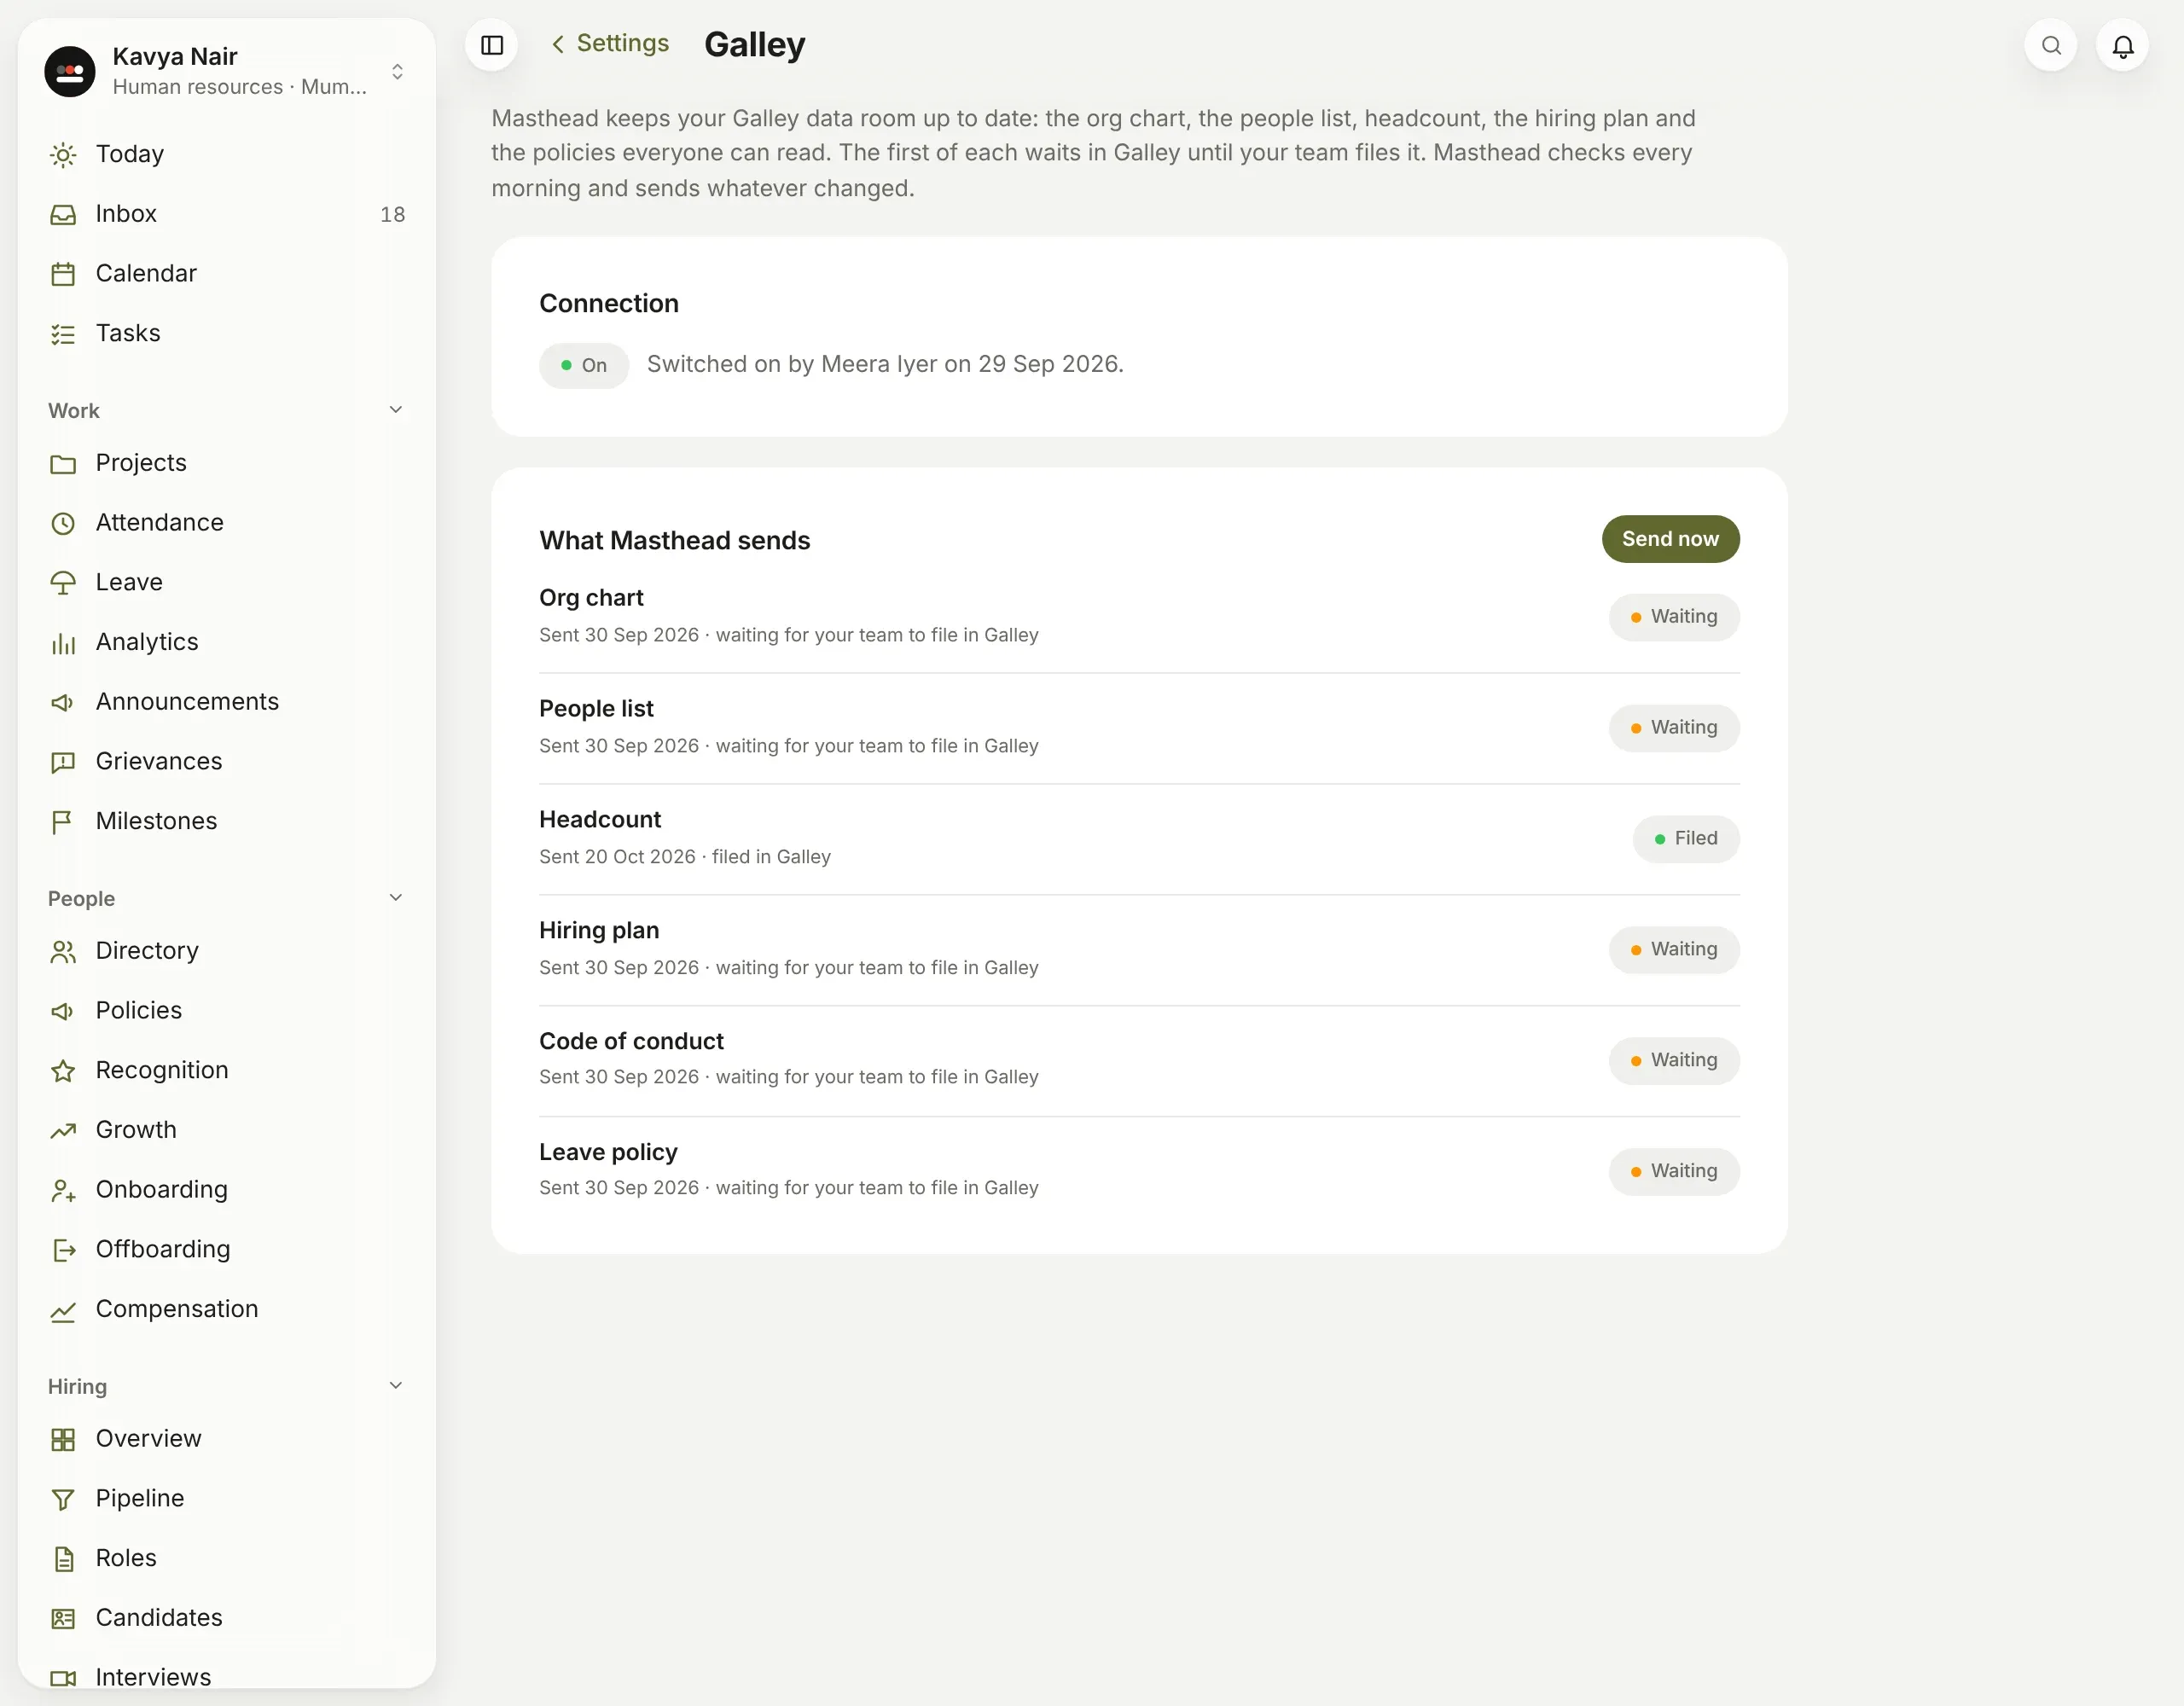Click the People list Waiting badge
Screen dimensions: 2184x1706
(1674, 728)
